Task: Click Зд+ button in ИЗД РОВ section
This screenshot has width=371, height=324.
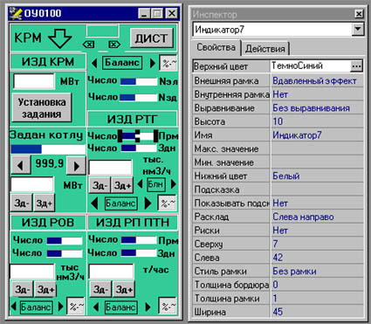Action: (45, 289)
